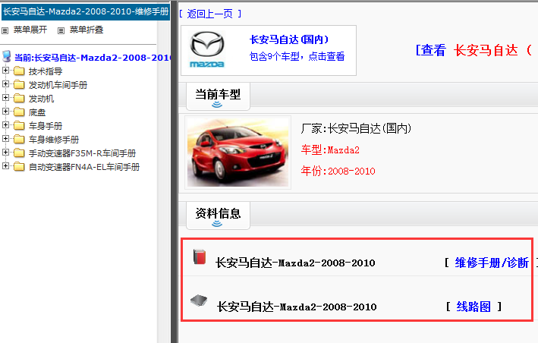Click the 查看 长安马自达 link at right
Screen dimensions: 538x343
pos(474,50)
